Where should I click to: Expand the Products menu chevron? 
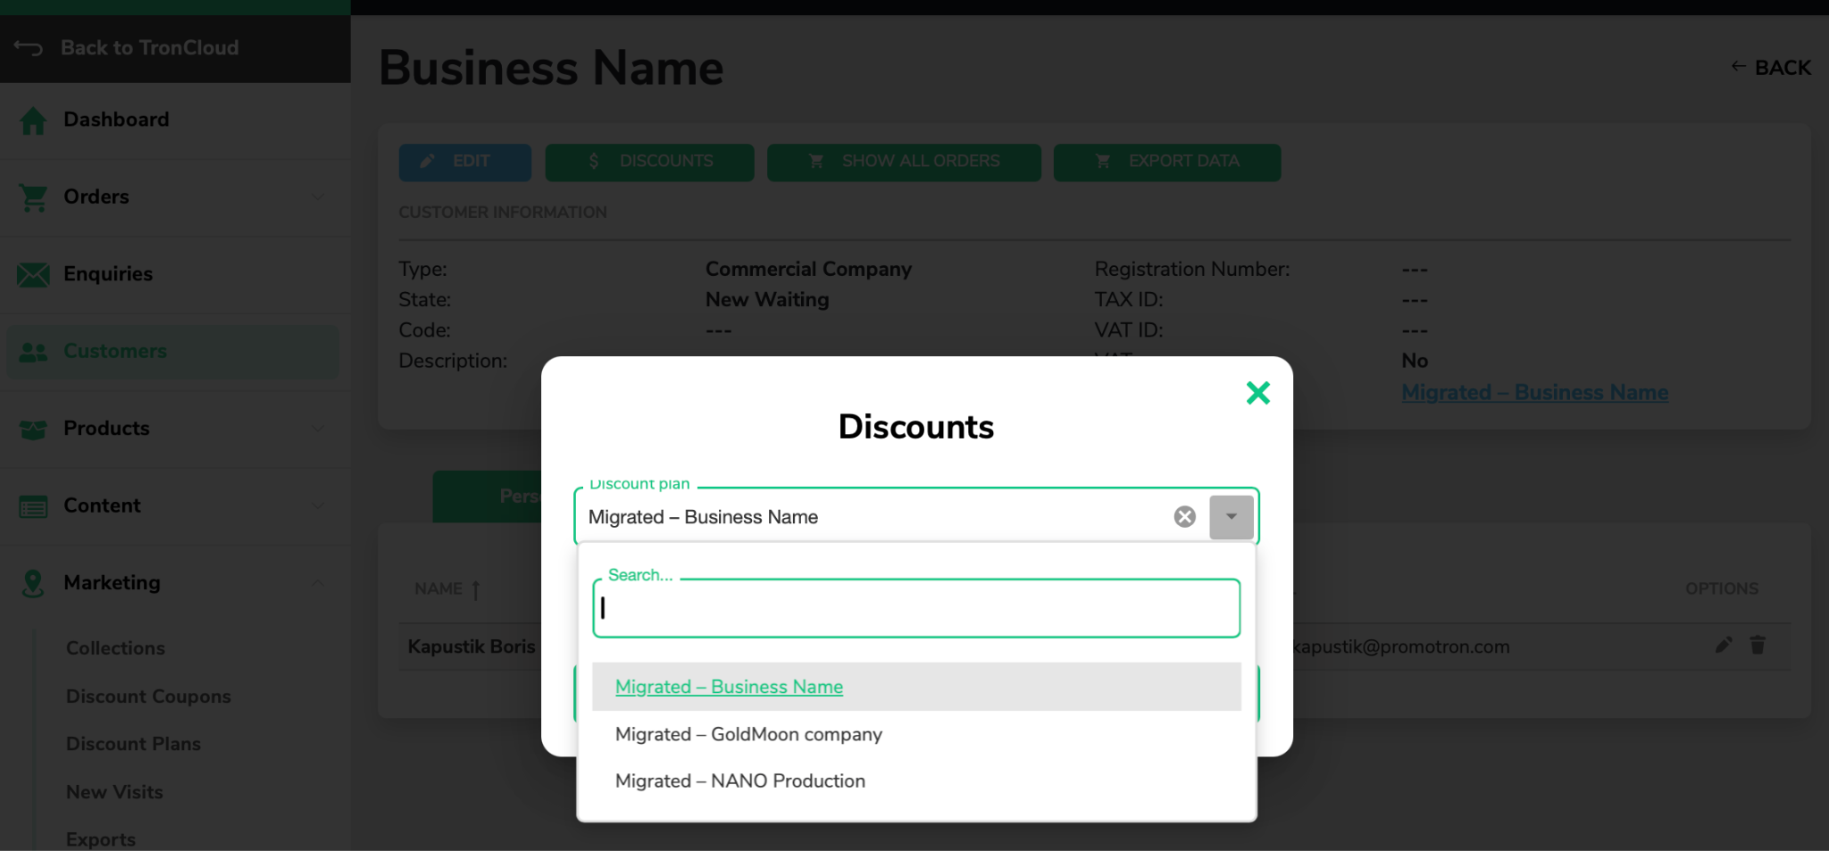tap(318, 429)
